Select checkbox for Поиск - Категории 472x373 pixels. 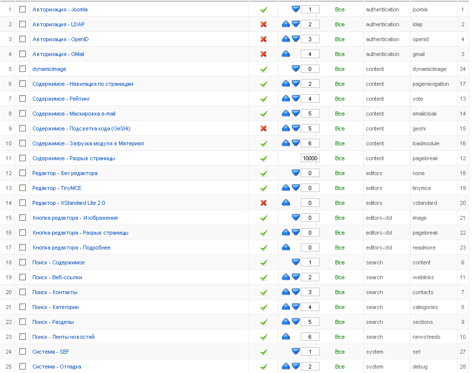[x=22, y=307]
